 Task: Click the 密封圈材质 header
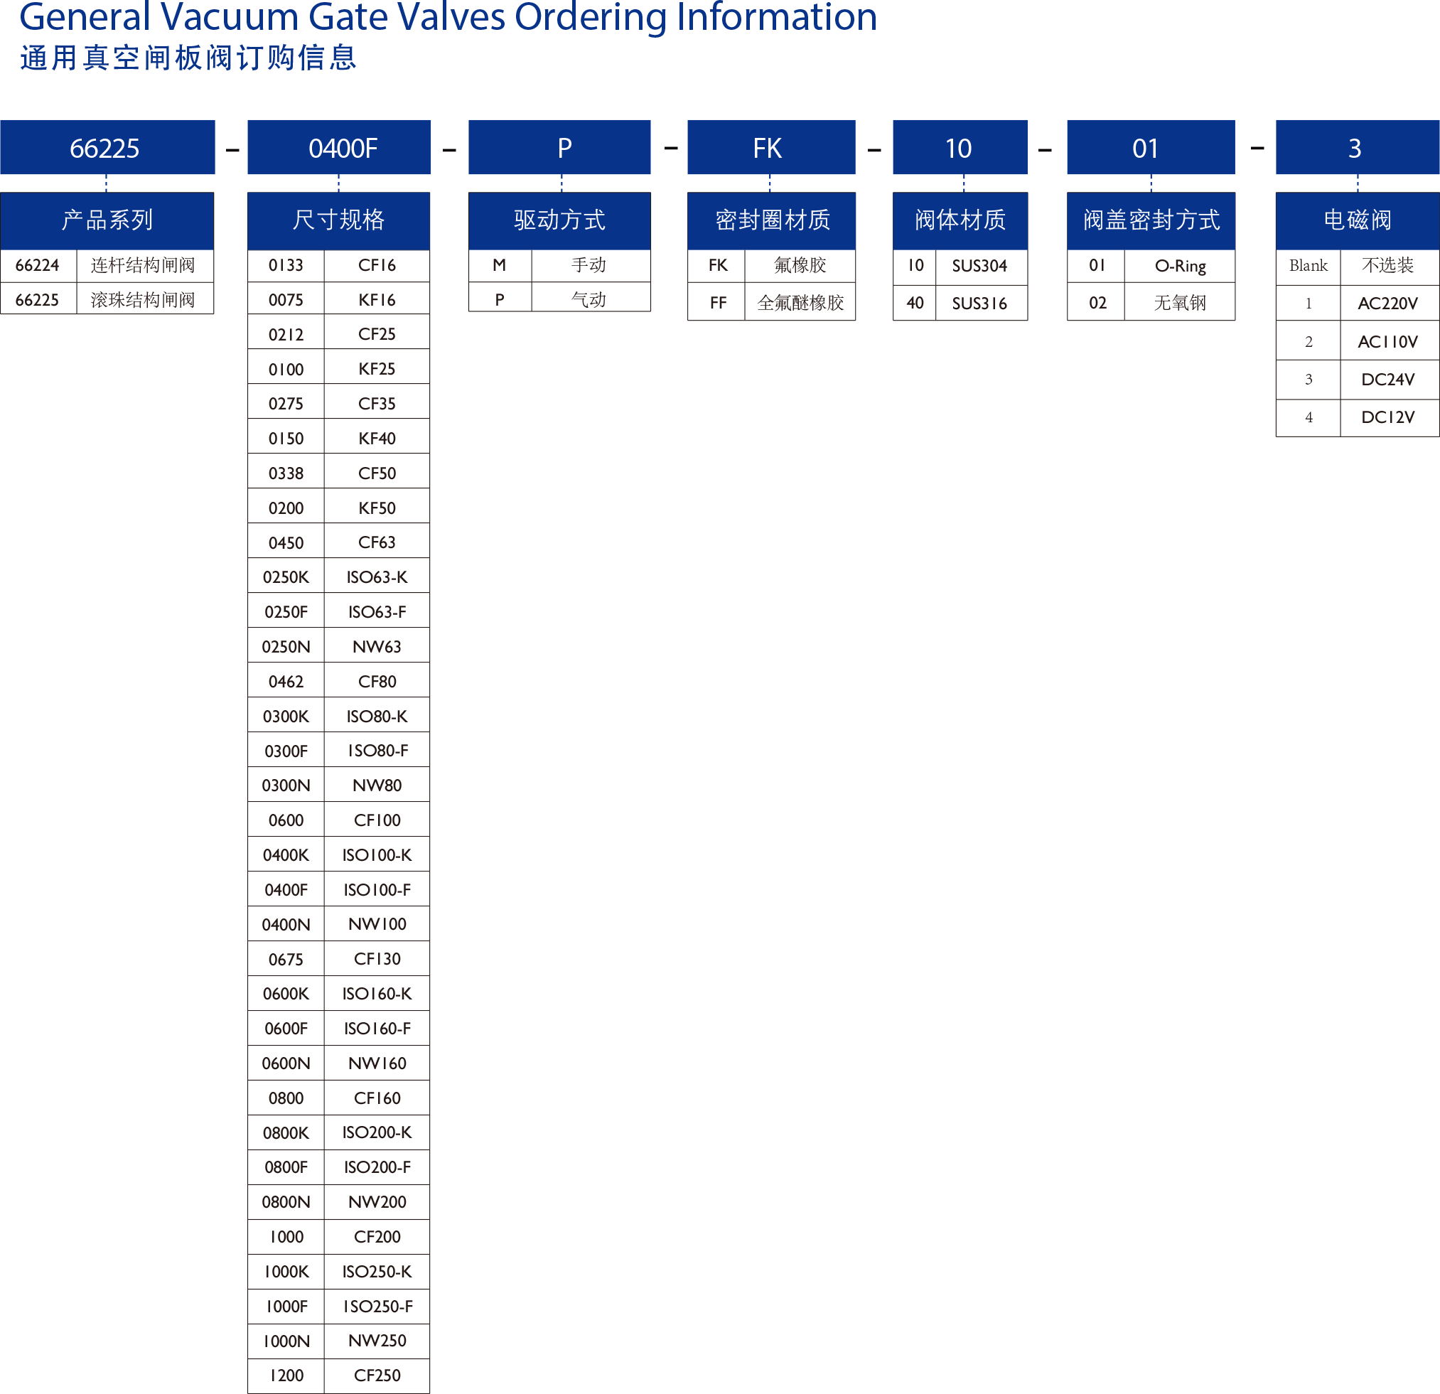[x=770, y=220]
